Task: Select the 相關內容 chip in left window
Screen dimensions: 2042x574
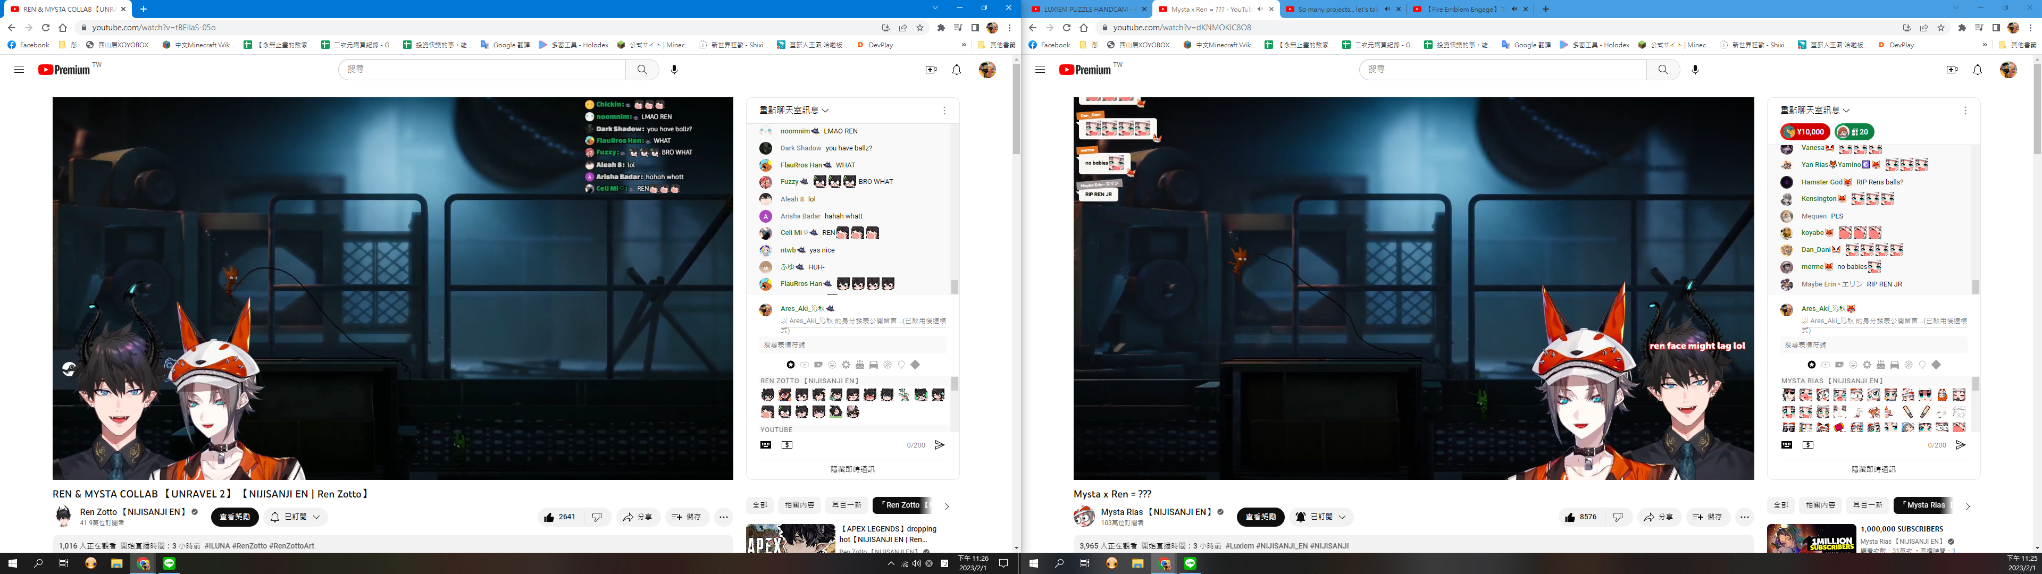Action: pos(799,505)
